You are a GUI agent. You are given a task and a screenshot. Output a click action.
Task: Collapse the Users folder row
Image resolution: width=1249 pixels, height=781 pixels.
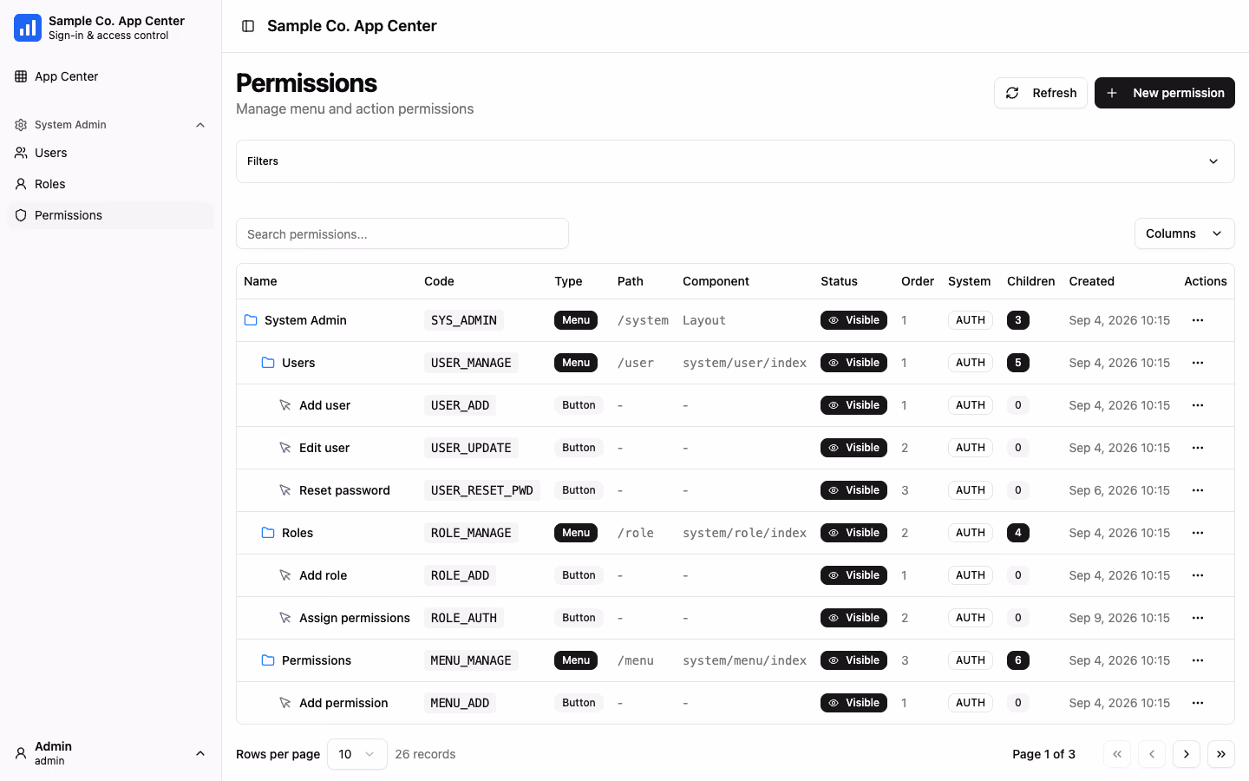tap(268, 363)
